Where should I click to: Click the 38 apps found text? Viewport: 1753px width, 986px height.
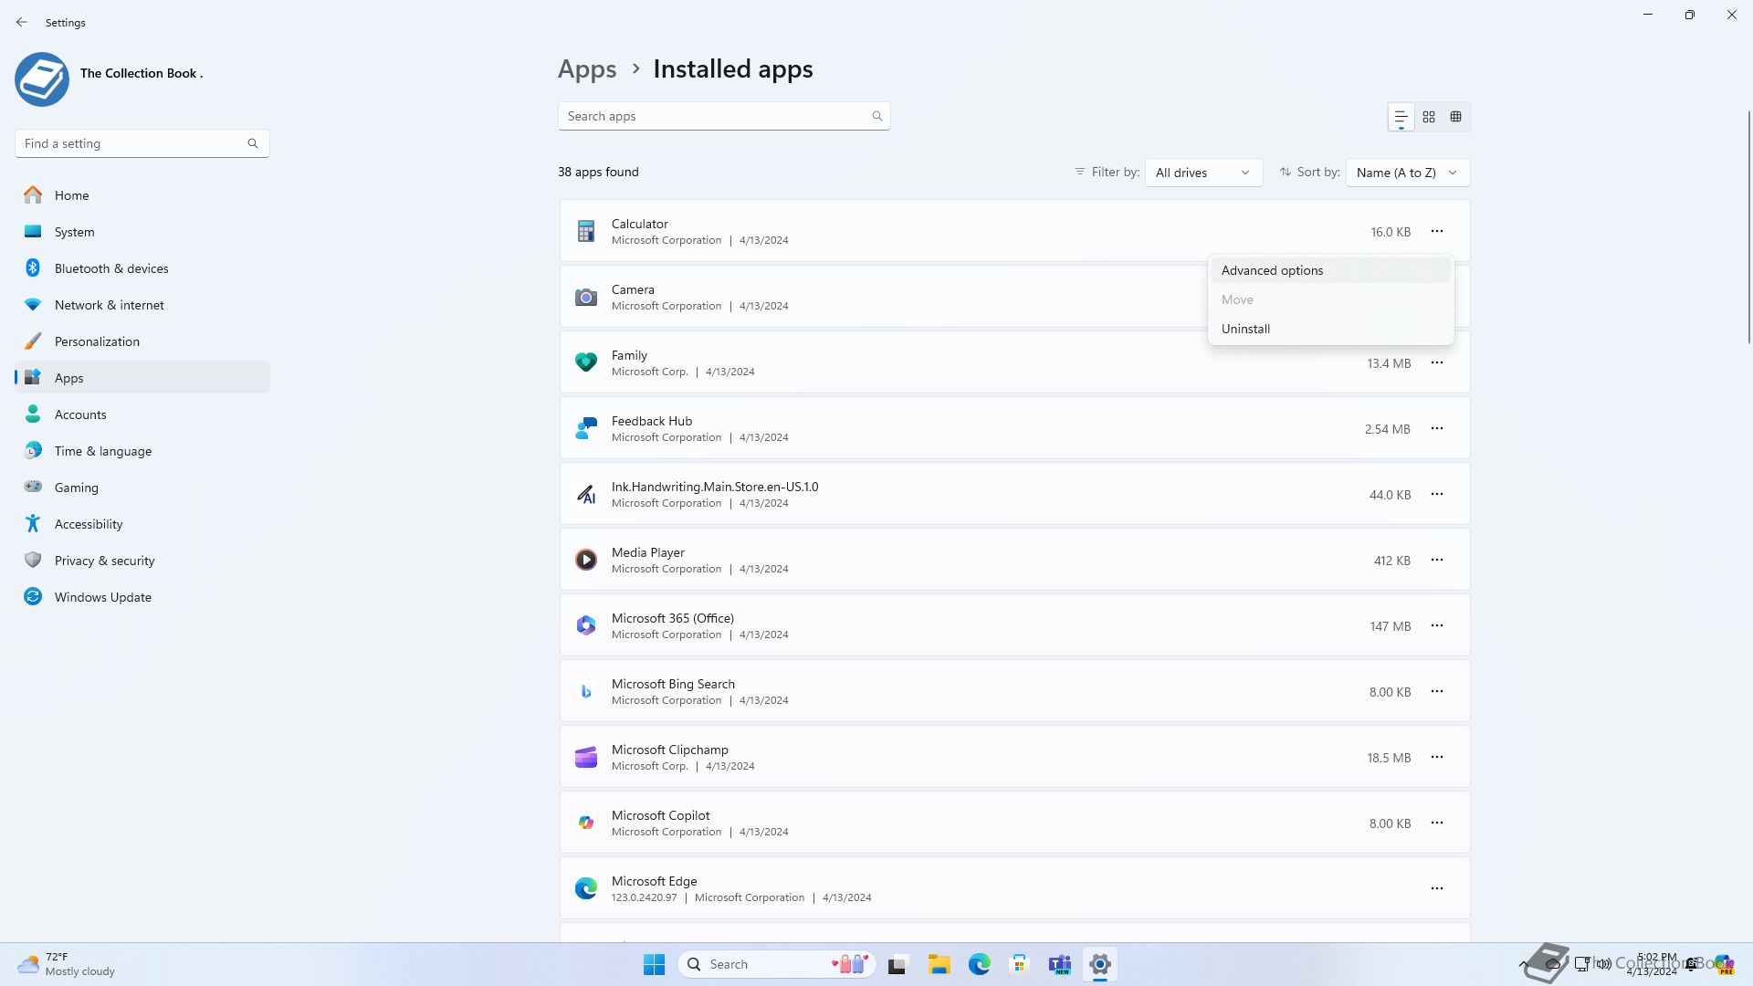(598, 172)
